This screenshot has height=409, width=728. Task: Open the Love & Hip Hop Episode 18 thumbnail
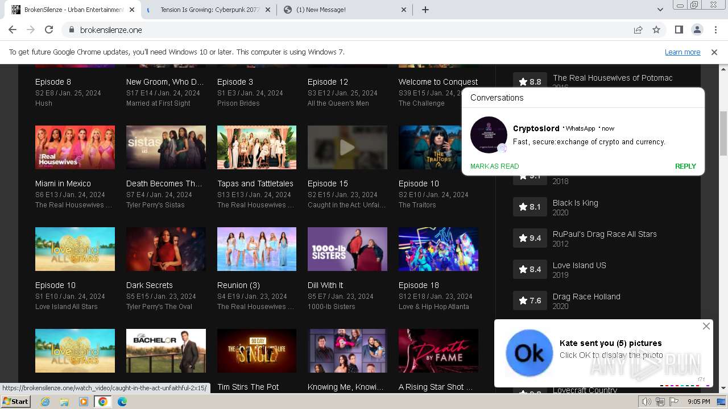pyautogui.click(x=438, y=249)
